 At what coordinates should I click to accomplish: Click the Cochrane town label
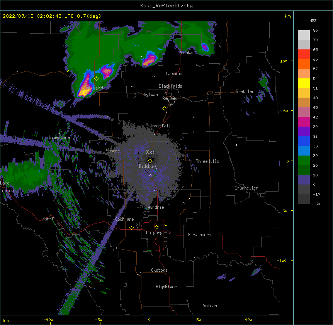click(x=124, y=219)
